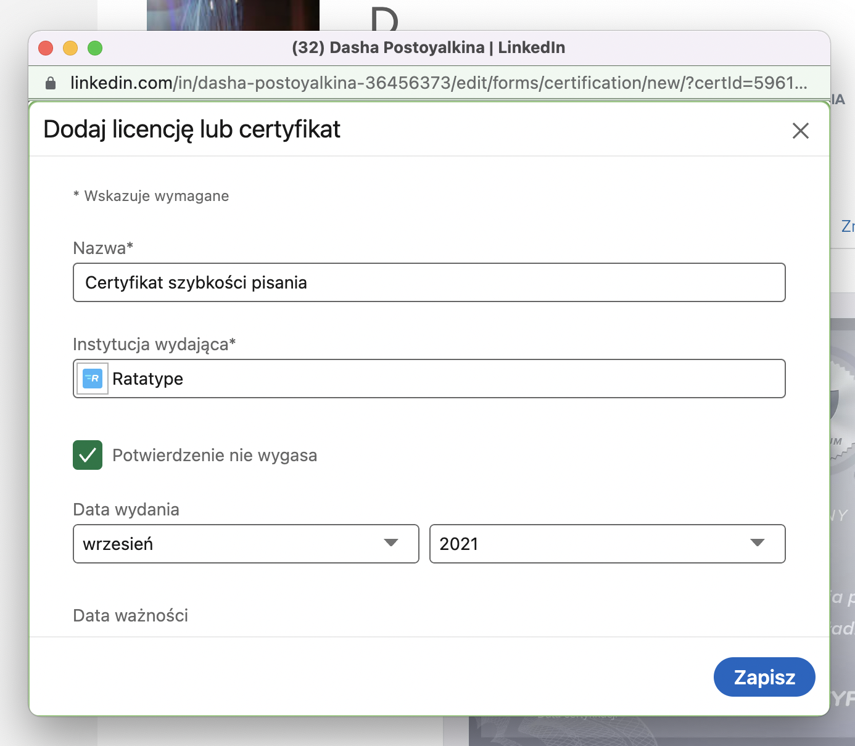The width and height of the screenshot is (855, 746).
Task: Uncheck Potwierdzenie nie wygasa checkbox
Action: point(88,455)
